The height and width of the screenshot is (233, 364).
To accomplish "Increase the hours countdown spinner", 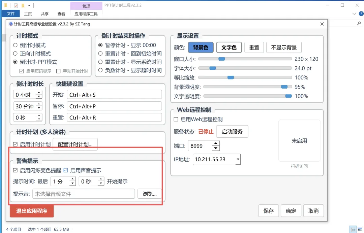I will tap(39, 93).
